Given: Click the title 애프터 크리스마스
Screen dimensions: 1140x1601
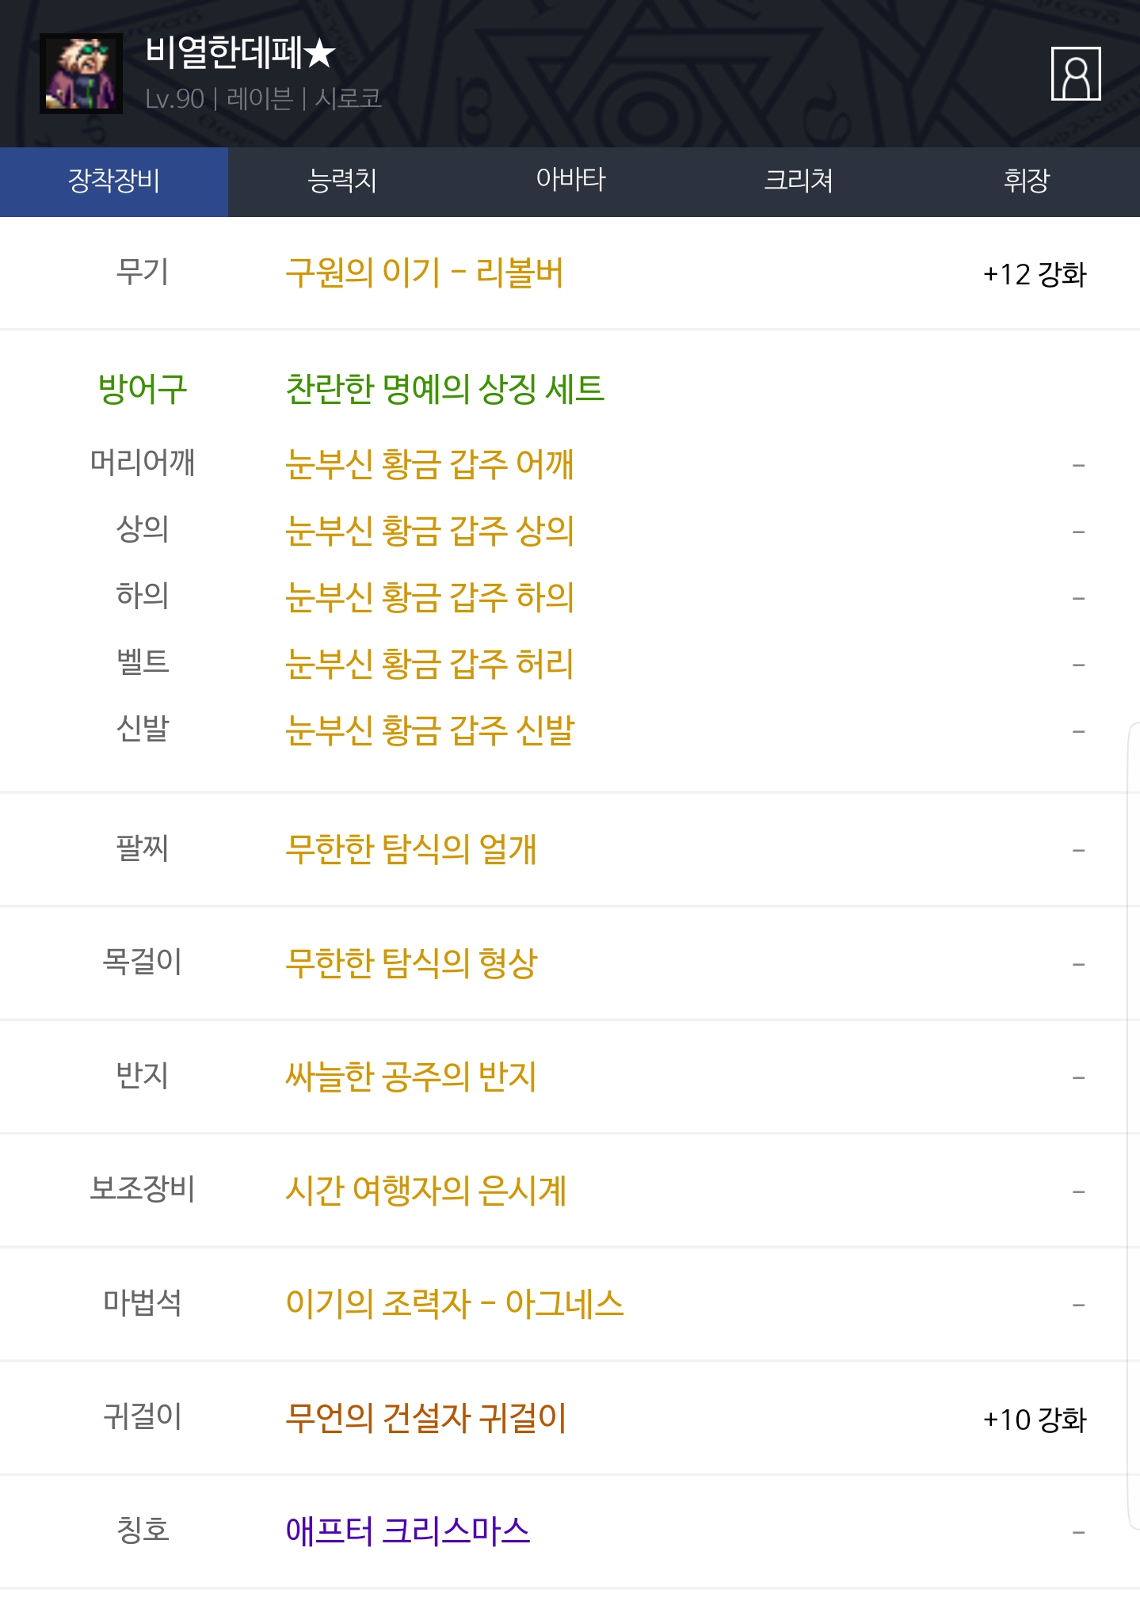Looking at the screenshot, I should click(407, 1531).
